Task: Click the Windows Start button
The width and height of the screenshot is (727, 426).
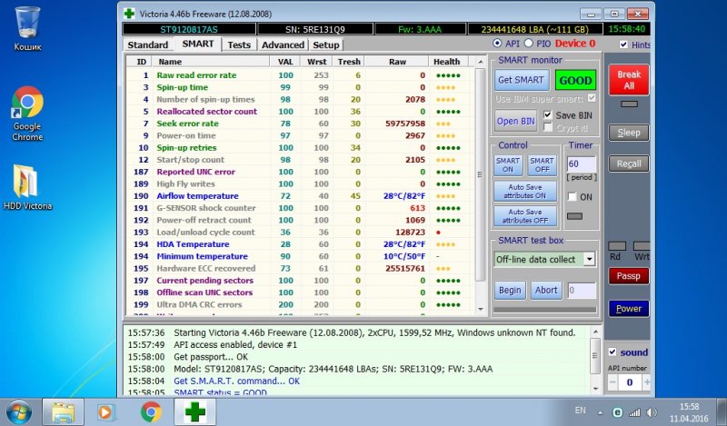Action: [x=18, y=411]
